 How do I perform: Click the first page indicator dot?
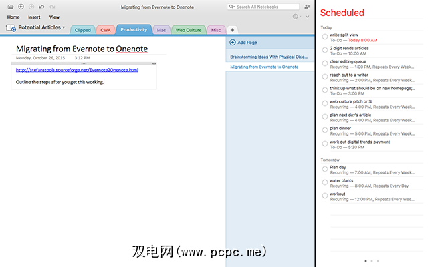click(366, 261)
